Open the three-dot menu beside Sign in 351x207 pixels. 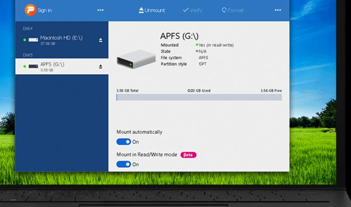(101, 10)
